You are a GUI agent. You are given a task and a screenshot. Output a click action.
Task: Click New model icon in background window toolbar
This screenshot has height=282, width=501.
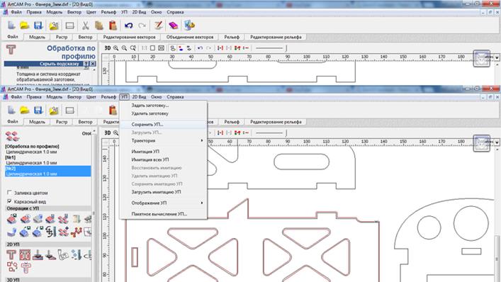(11, 26)
